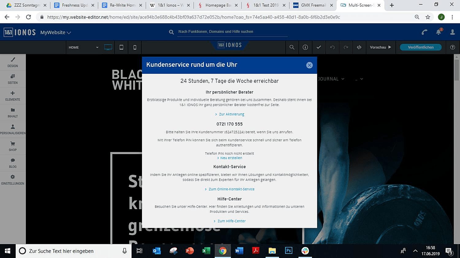Click the phone contact icon in header
Screen dimensions: 460x258
(x=424, y=32)
